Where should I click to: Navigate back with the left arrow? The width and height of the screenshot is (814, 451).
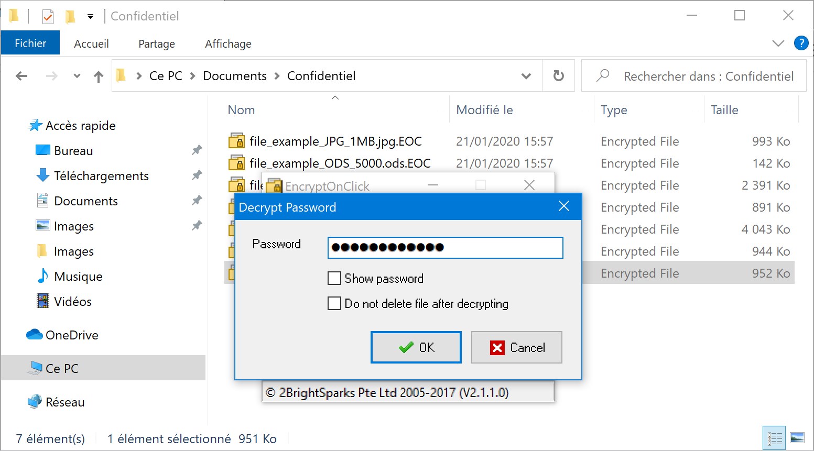pos(21,76)
